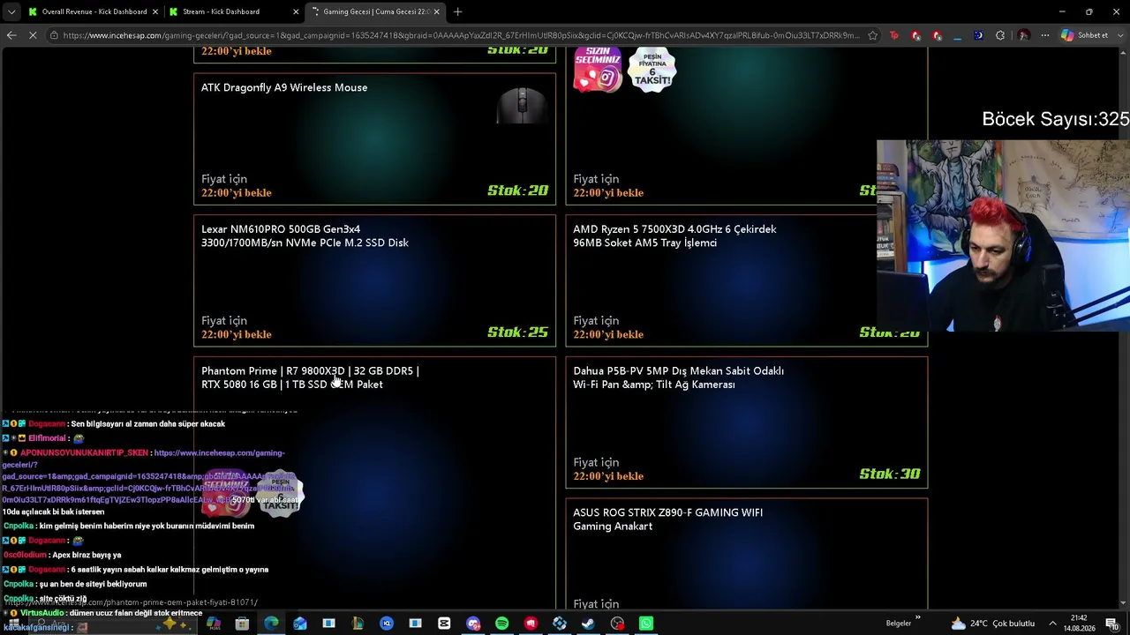Close the Overall Revenue tab
Image resolution: width=1130 pixels, height=635 pixels.
[x=155, y=11]
